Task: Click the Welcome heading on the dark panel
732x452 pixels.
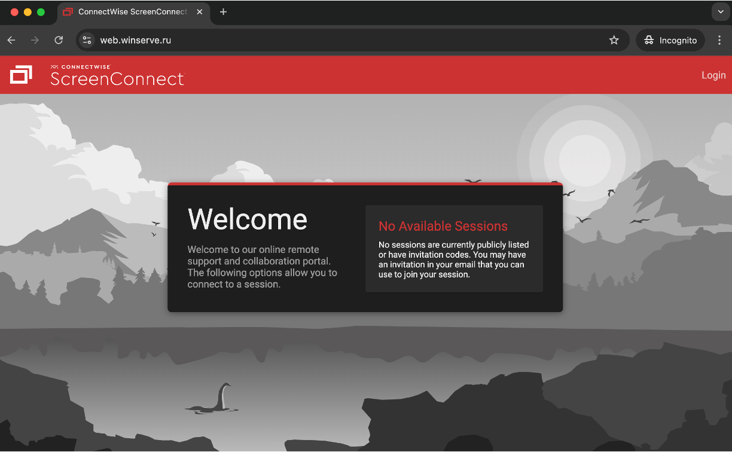Action: tap(248, 219)
